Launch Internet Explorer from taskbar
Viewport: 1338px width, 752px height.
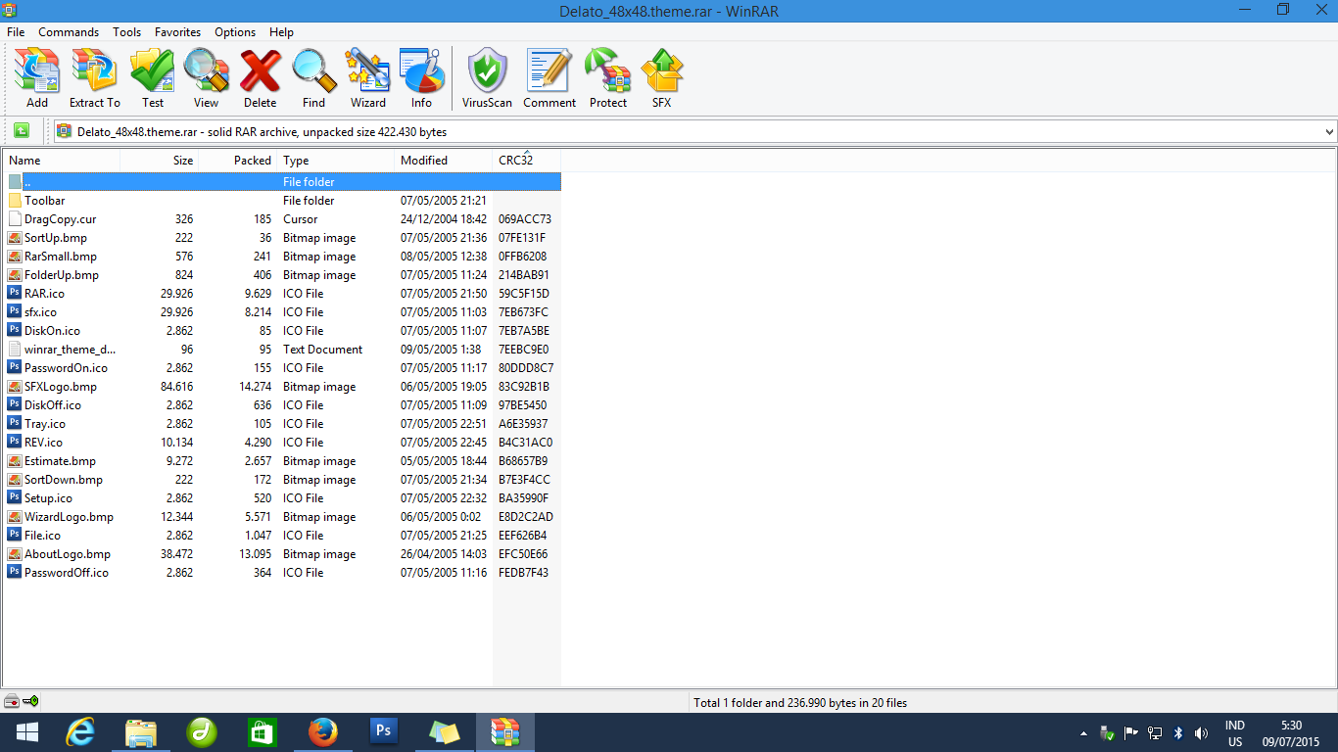tap(80, 731)
